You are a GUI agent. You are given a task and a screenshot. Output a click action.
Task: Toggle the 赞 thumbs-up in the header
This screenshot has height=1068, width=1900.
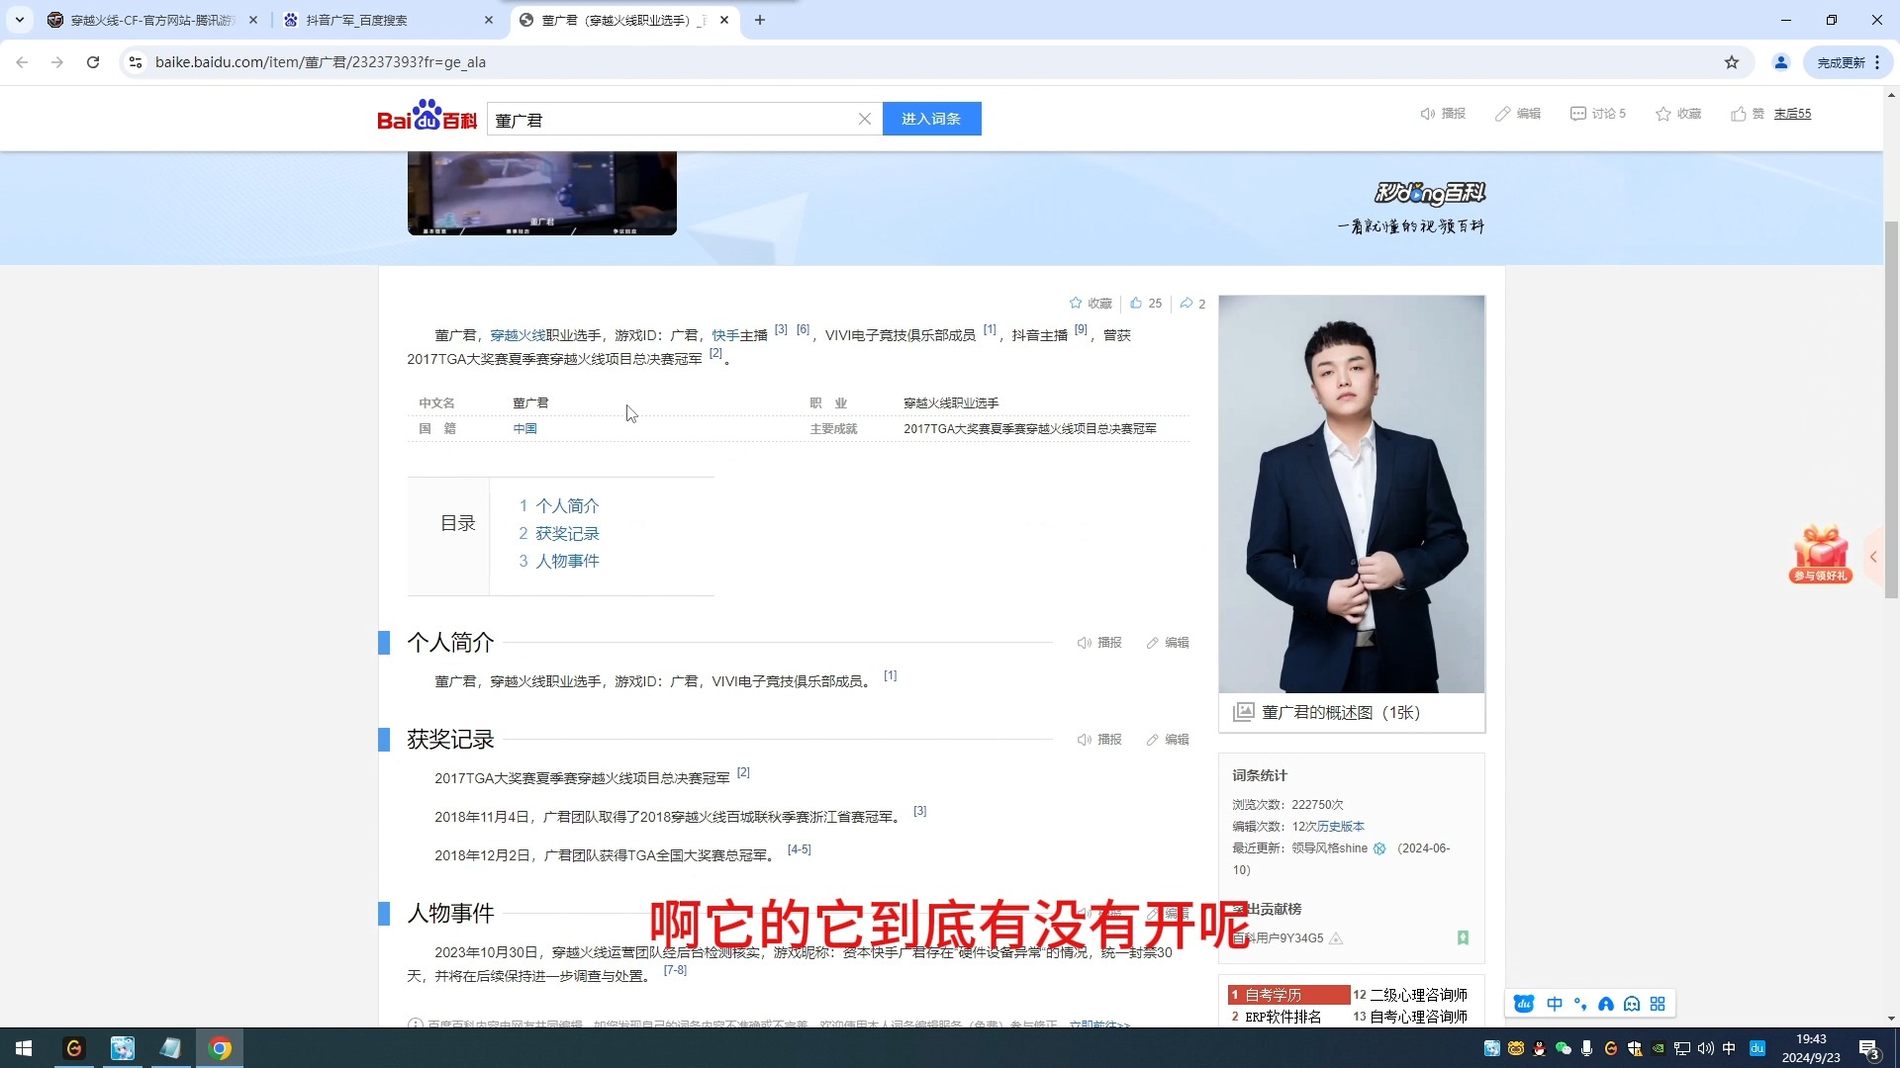1748,114
